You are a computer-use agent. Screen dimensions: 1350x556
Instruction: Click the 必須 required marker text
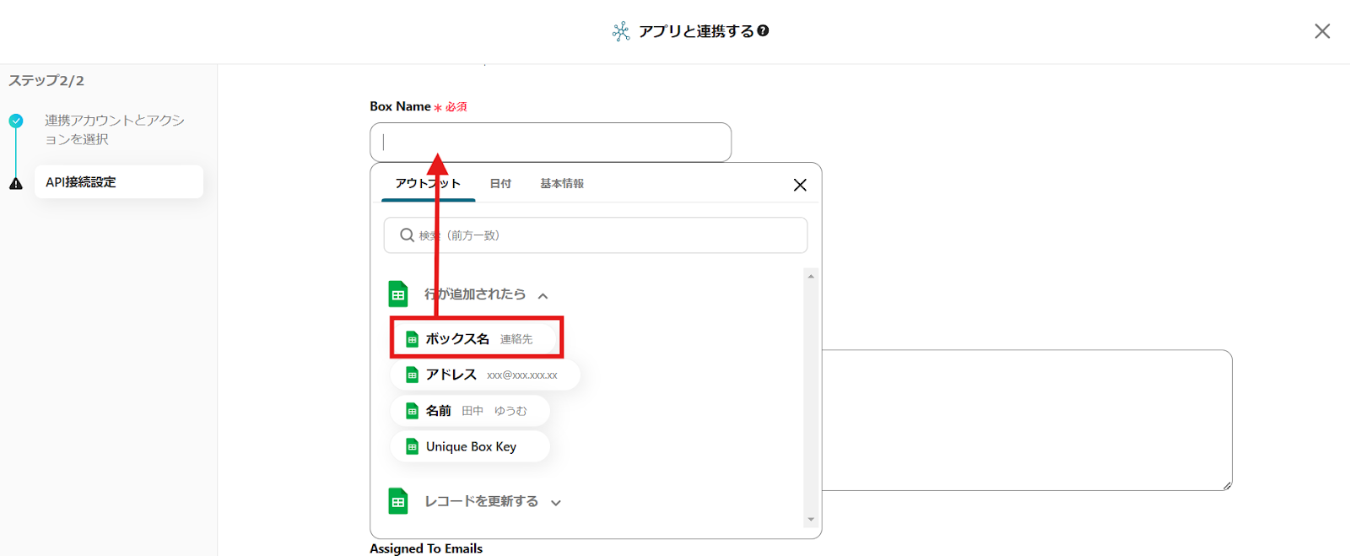(x=456, y=107)
